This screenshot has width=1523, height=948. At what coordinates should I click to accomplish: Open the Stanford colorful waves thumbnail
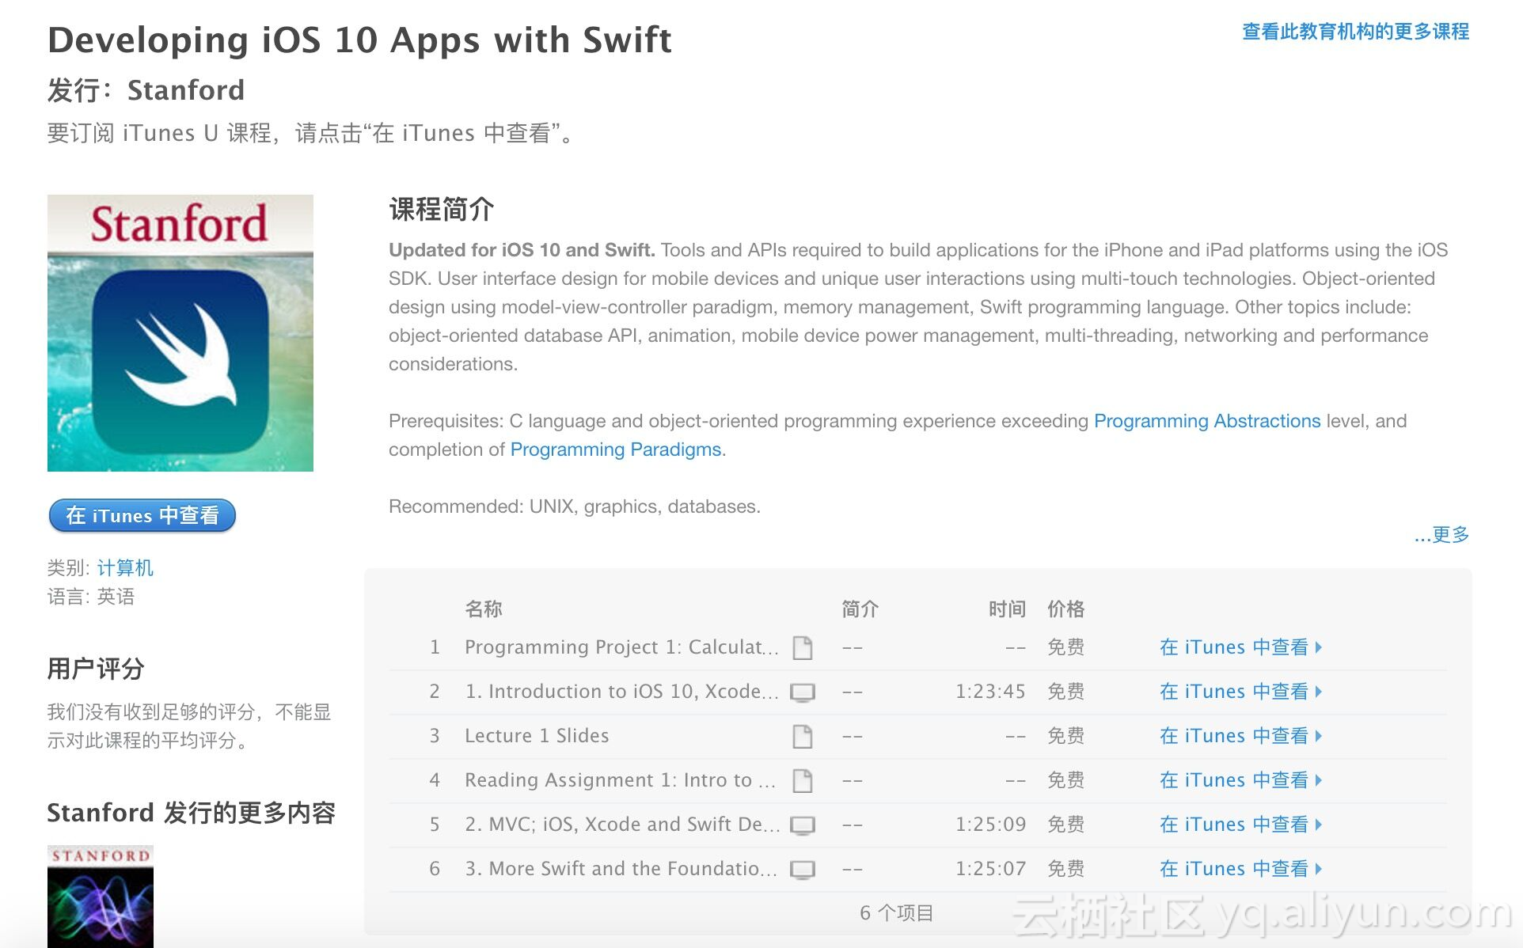click(101, 897)
